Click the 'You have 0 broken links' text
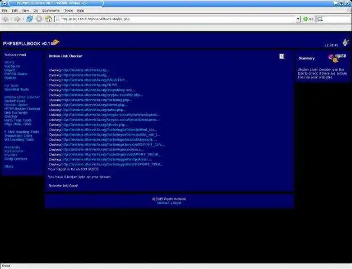Viewport: 352px width, 269px height. point(80,177)
